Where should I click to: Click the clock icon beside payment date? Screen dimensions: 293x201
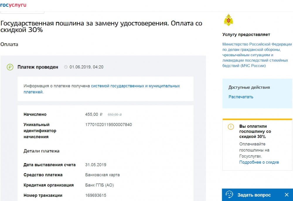pyautogui.click(x=66, y=67)
